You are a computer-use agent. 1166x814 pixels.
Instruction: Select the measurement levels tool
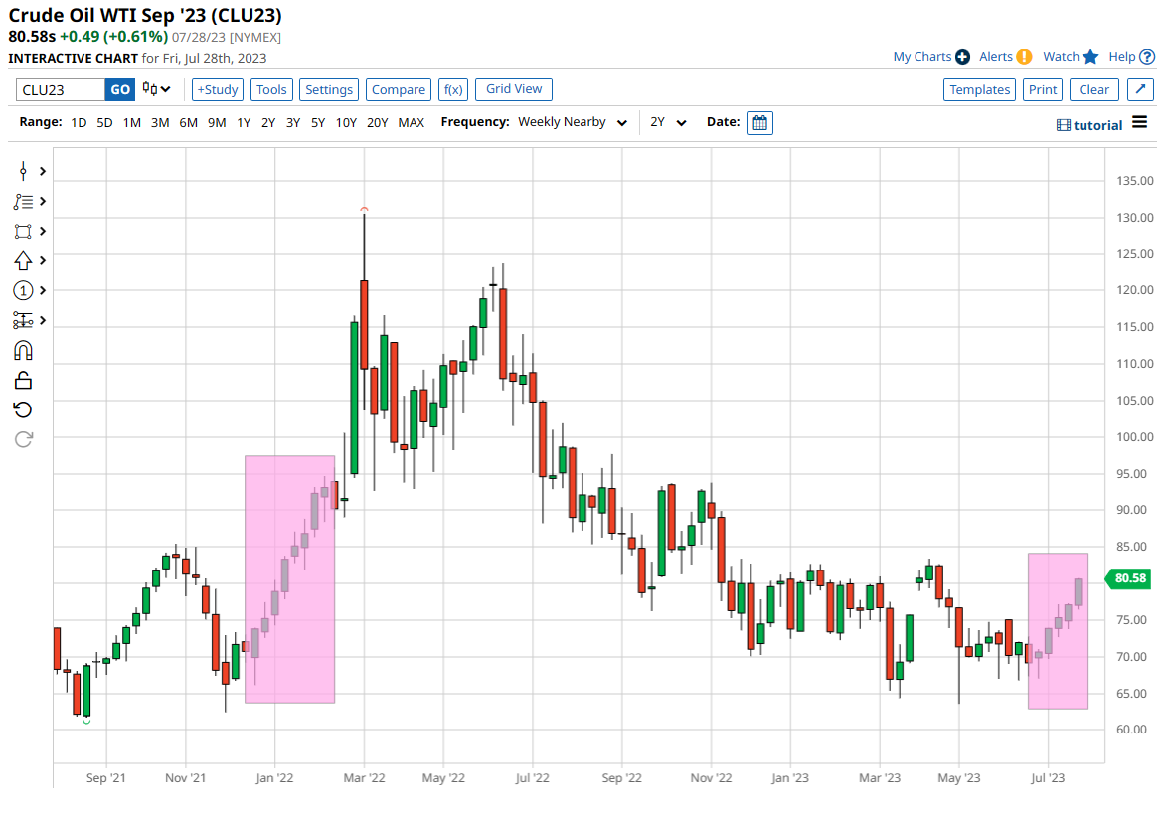coord(23,320)
